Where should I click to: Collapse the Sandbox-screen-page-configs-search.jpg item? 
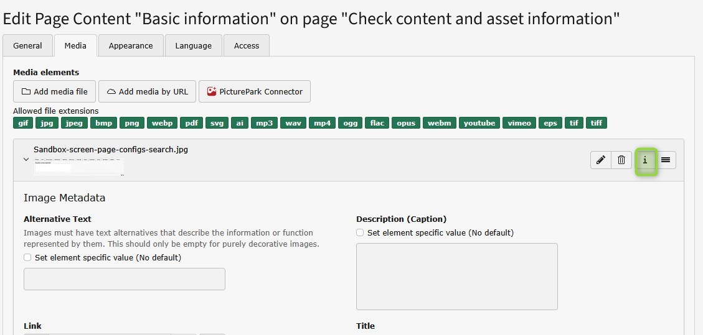coord(26,160)
